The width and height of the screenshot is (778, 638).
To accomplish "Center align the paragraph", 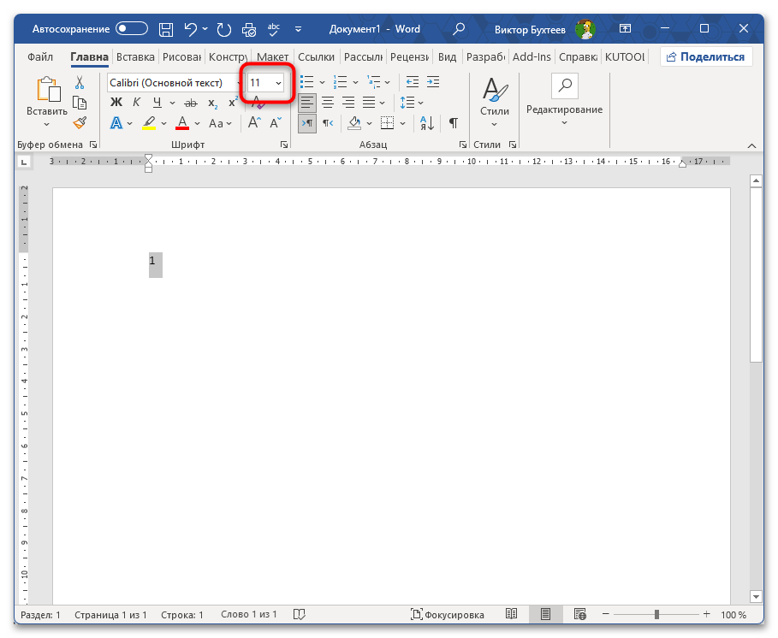I will 327,103.
